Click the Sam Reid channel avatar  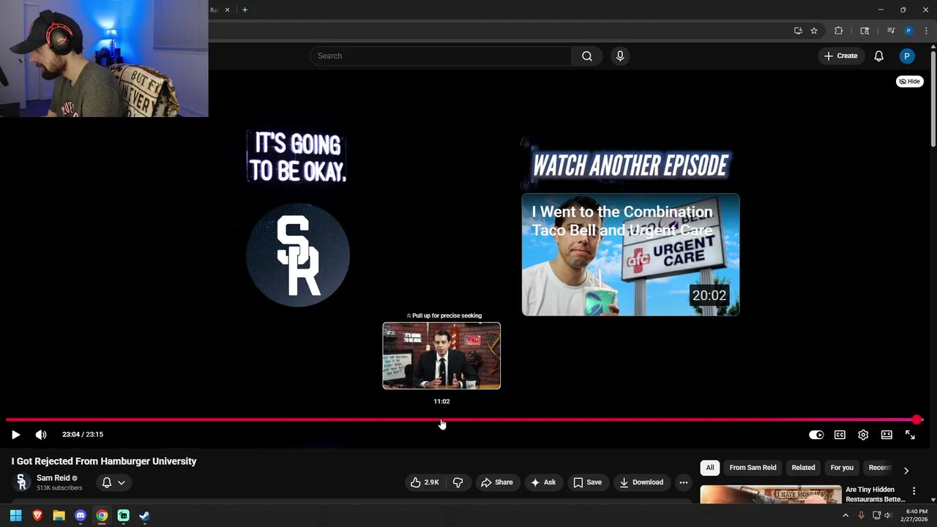point(21,482)
